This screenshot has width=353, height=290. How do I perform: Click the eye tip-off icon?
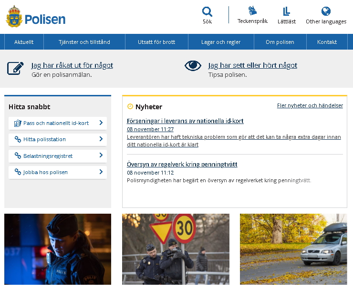[193, 66]
